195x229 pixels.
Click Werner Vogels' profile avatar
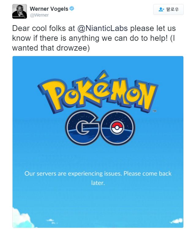click(x=20, y=11)
